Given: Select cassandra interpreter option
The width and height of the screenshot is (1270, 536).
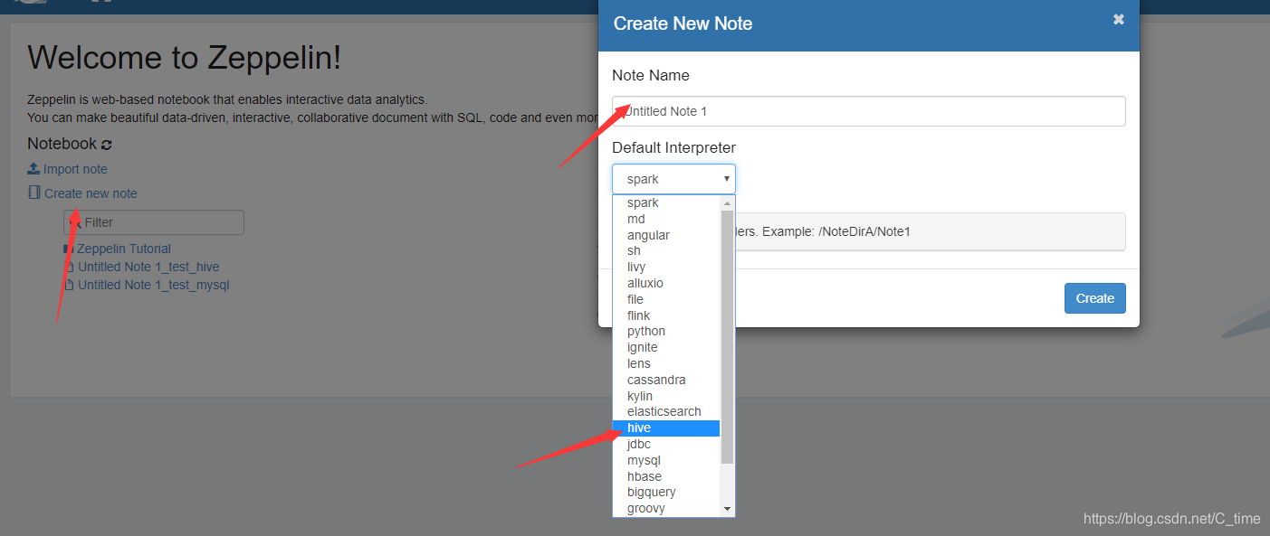Looking at the screenshot, I should (666, 380).
